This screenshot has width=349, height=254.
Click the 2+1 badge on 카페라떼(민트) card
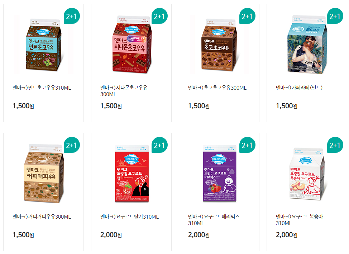(335, 16)
